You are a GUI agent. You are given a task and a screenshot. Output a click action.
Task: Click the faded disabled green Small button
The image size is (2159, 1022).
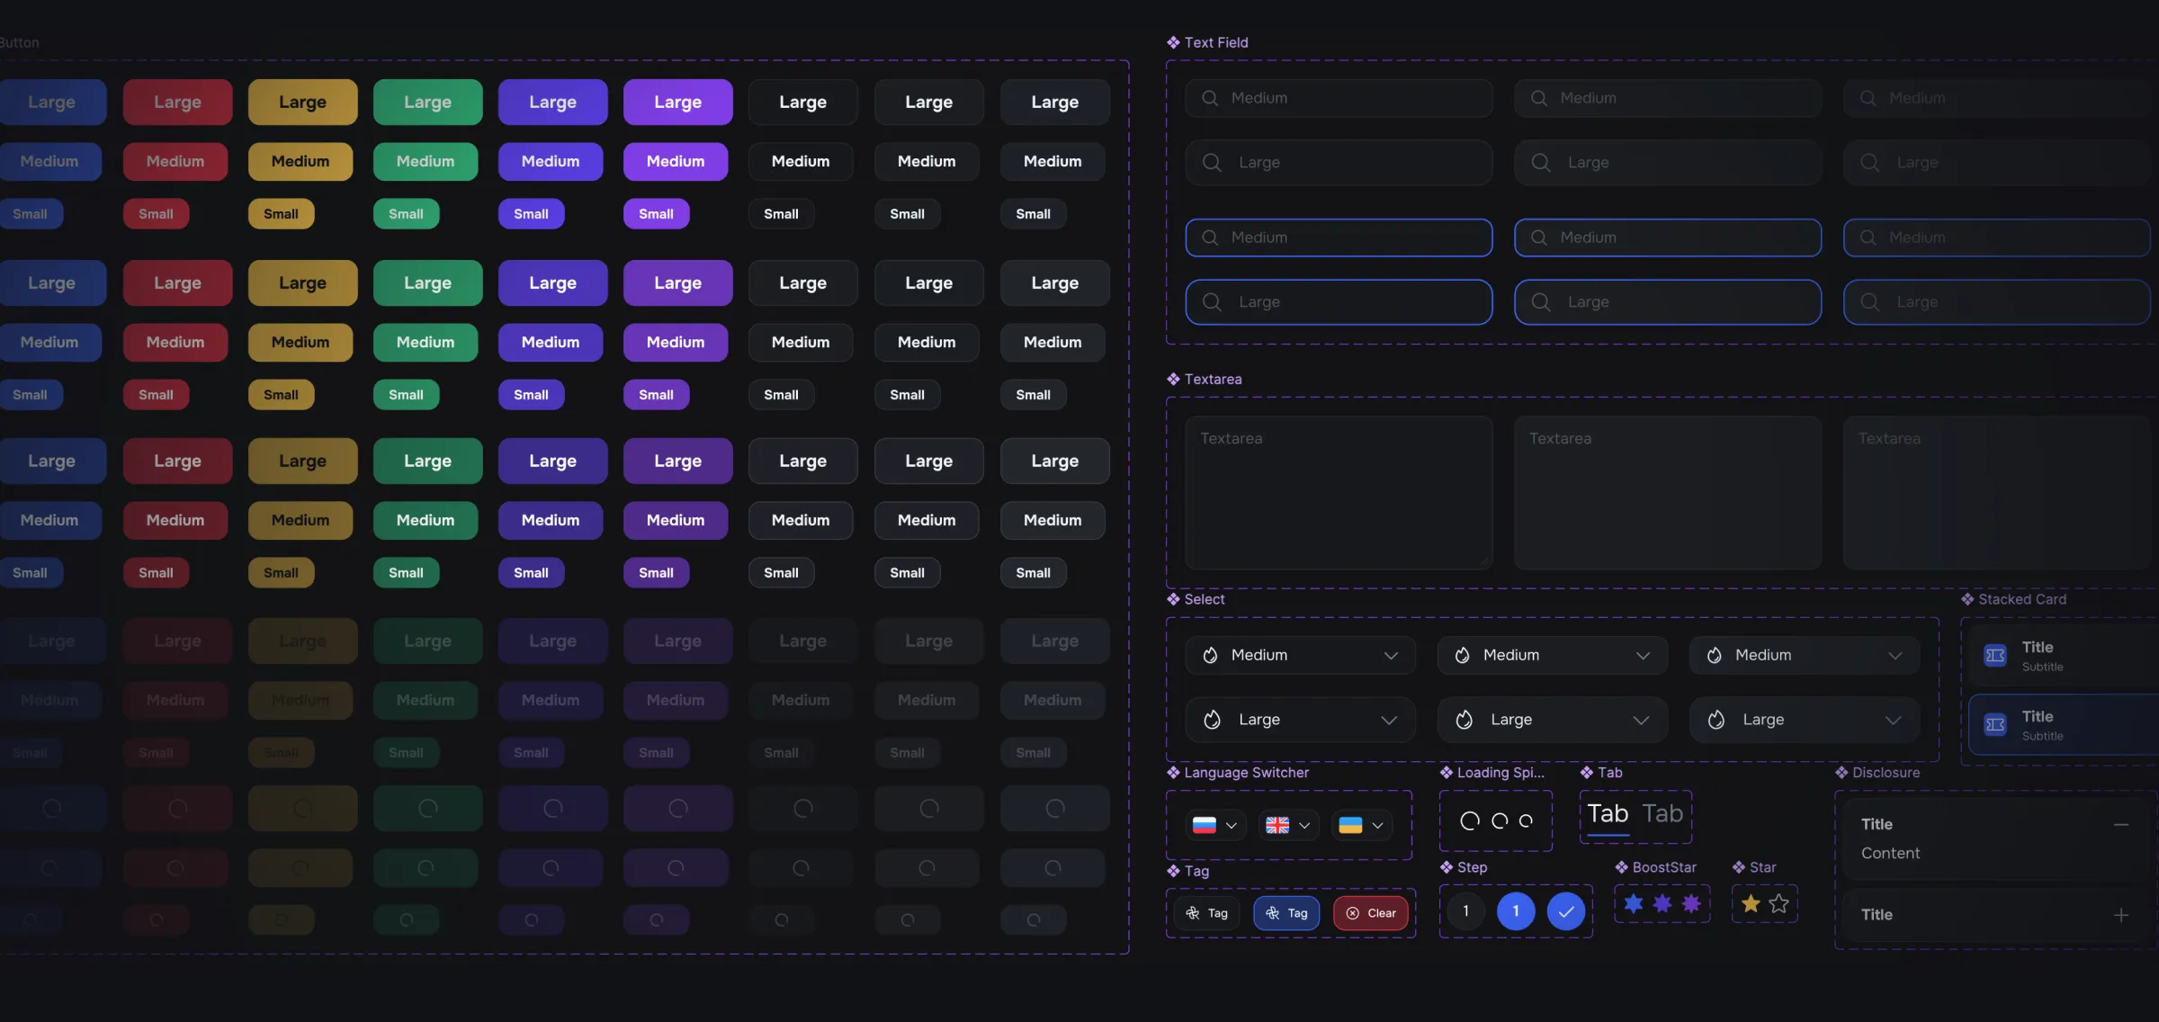pos(406,752)
